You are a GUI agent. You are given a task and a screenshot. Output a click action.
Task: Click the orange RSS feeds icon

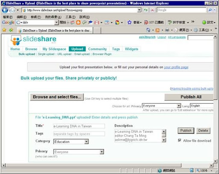(157, 30)
